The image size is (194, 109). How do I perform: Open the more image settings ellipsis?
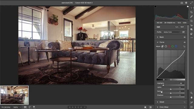pyautogui.click(x=191, y=38)
